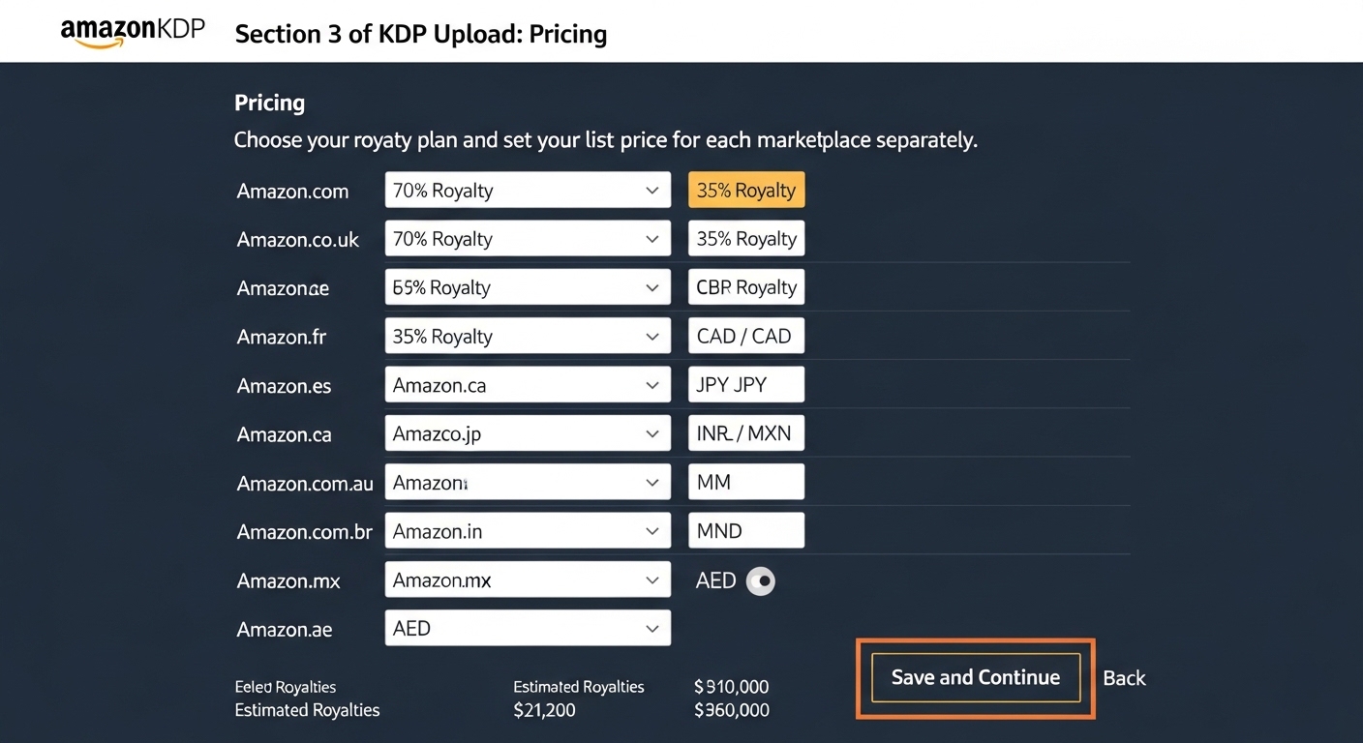Select the orange 35% Royalty badge for Amazon.com
The width and height of the screenshot is (1363, 743).
[745, 190]
